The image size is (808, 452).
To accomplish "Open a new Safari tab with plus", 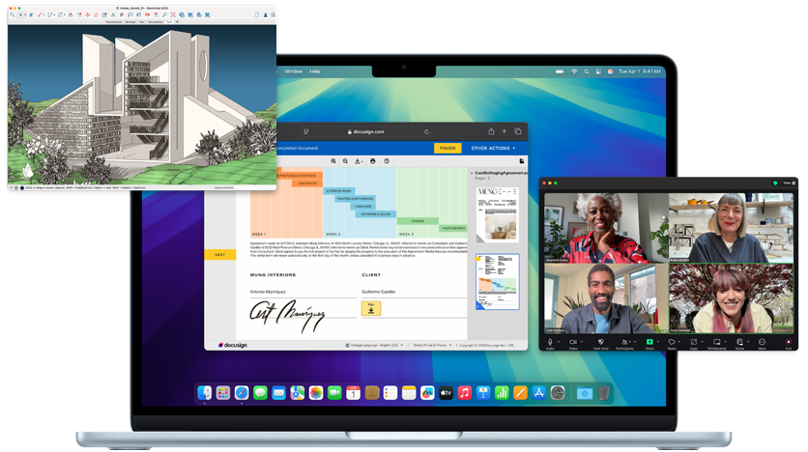I will click(504, 131).
